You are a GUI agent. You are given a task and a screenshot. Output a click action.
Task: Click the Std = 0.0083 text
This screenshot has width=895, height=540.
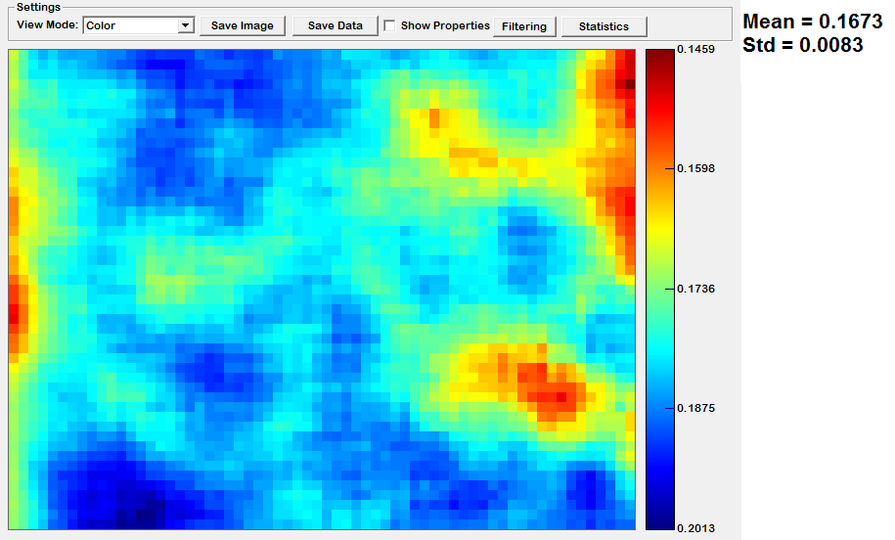click(x=802, y=45)
